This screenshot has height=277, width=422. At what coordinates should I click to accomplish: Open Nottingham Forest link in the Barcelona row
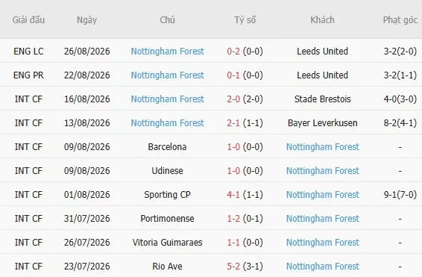tap(322, 147)
